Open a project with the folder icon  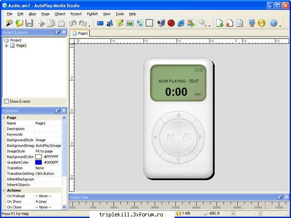pos(19,23)
